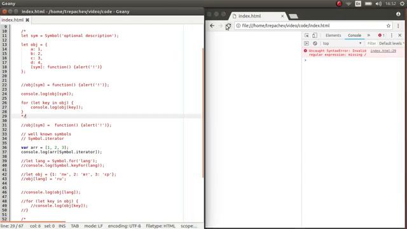Screen dimensions: 407x229
Task: Go back in the browser
Action: 212,25
